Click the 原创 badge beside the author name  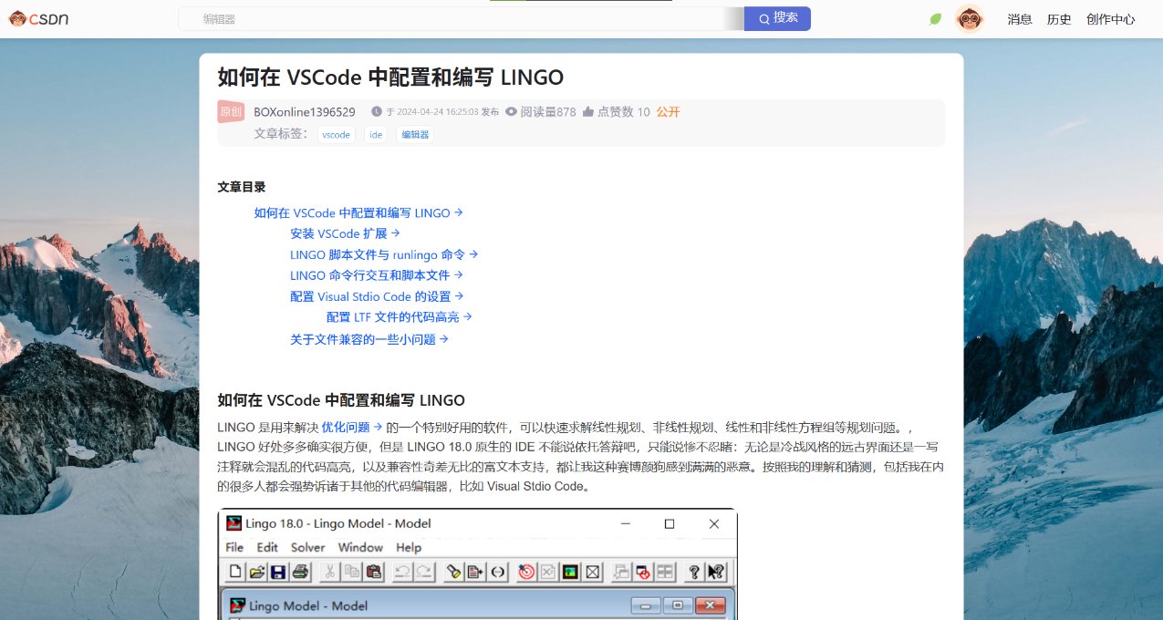(x=231, y=111)
